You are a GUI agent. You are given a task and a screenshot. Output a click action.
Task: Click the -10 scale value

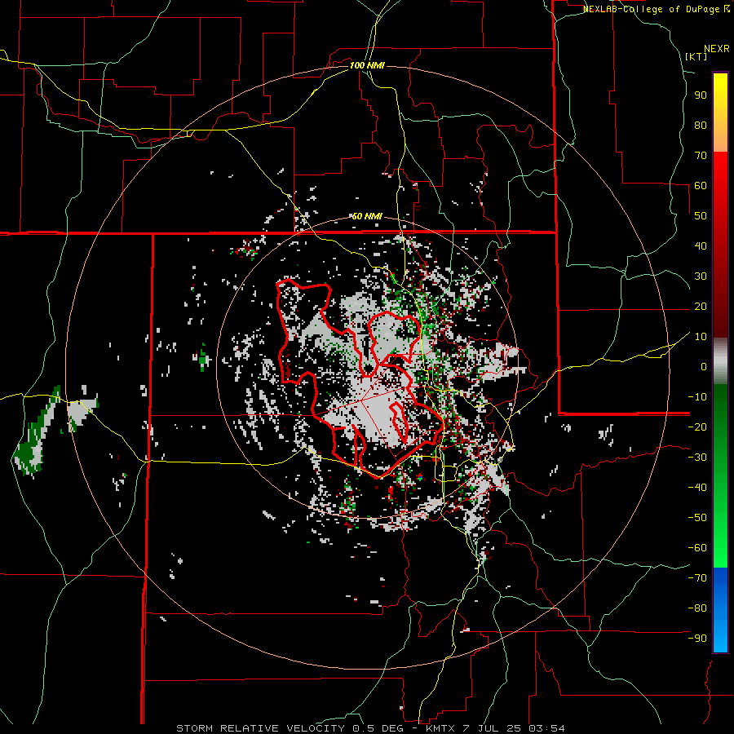(697, 397)
